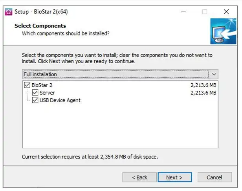Uncheck the BioStar 2 parent checkbox
The image size is (242, 191).
point(27,85)
